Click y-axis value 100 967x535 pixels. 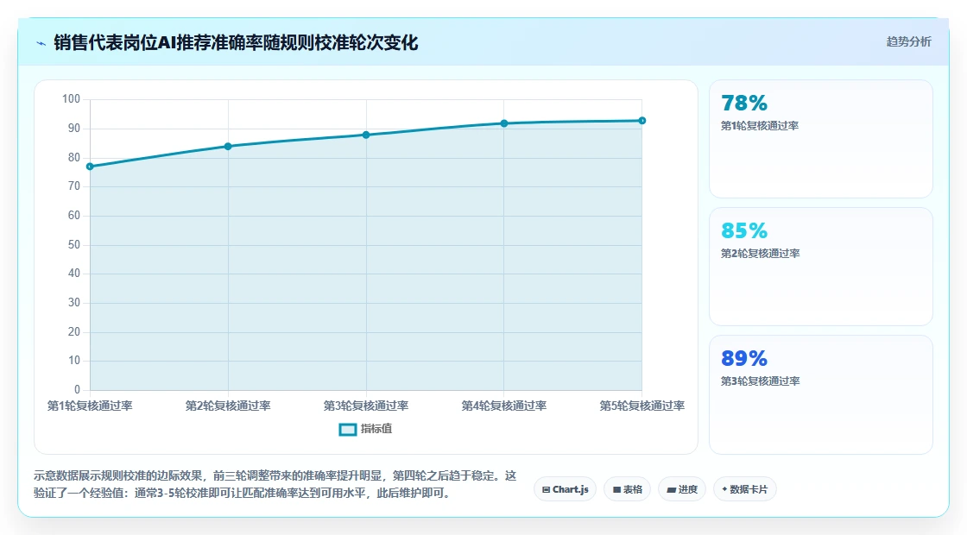pos(71,99)
